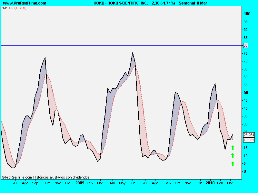This screenshot has width=258, height=193.
Task: Click the boxed 80 overbought level label
Action: pos(245,45)
